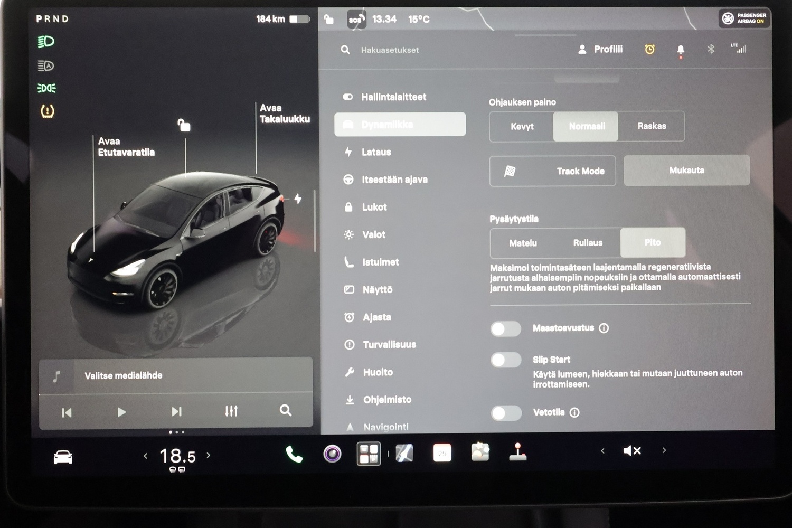Toggle the Maastoavustus switch
Screen dimensions: 792x528
pyautogui.click(x=506, y=329)
